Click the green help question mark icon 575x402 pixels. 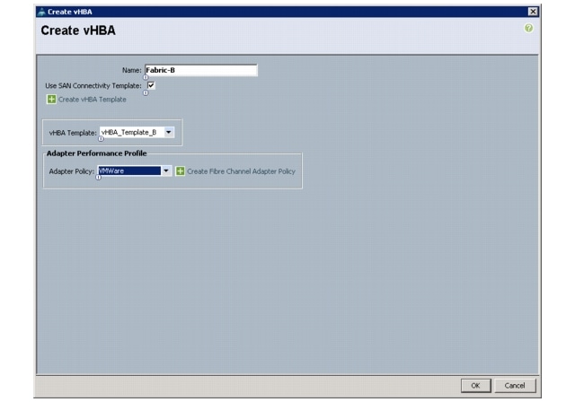[528, 28]
